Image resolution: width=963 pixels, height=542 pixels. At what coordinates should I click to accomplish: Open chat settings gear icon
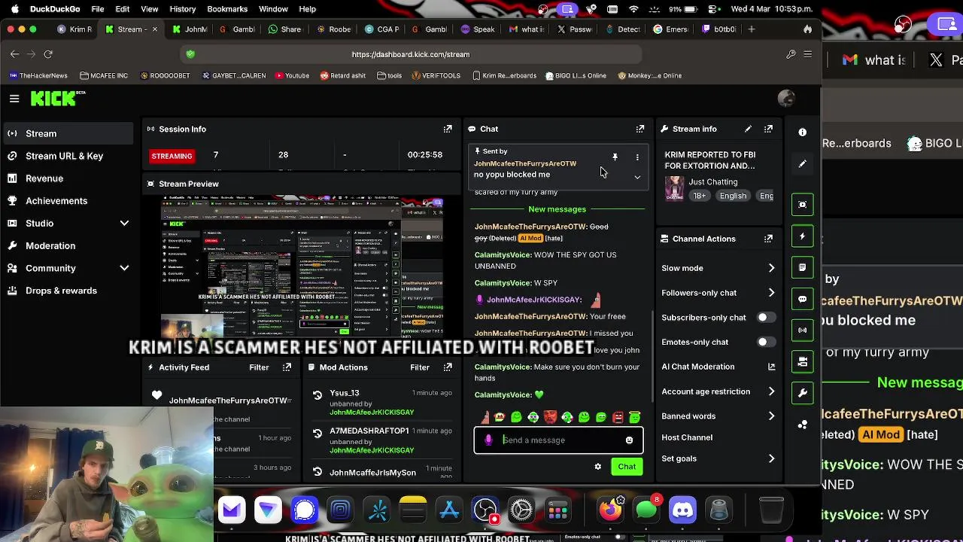tap(598, 467)
